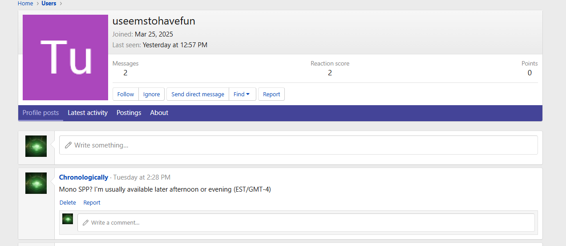Expand the Find dropdown menu

tap(242, 94)
